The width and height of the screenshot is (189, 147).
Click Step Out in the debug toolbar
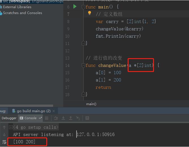point(71,118)
